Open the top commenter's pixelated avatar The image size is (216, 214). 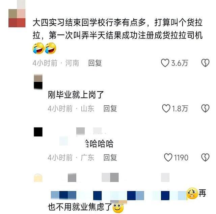[x=17, y=14]
